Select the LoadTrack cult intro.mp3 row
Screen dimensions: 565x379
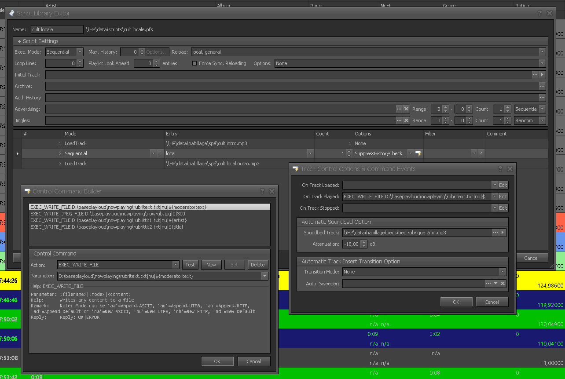(x=280, y=143)
